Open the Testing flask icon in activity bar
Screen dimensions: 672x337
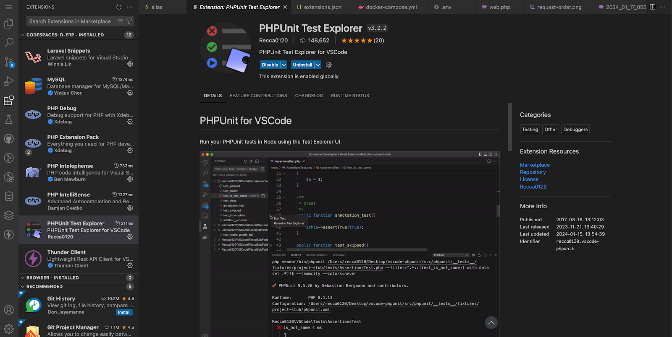click(9, 120)
